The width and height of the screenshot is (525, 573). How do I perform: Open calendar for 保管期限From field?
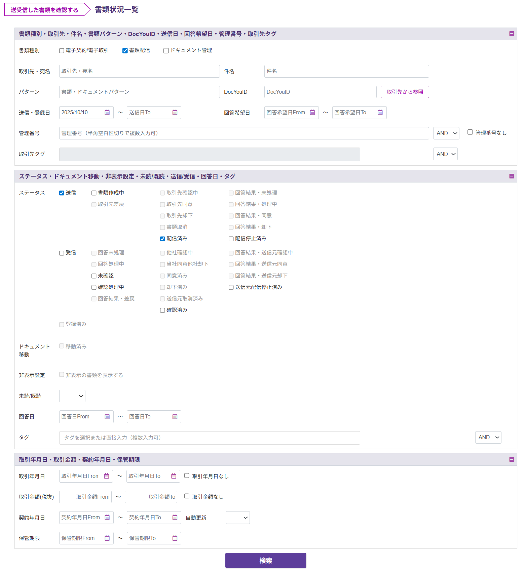tap(107, 538)
